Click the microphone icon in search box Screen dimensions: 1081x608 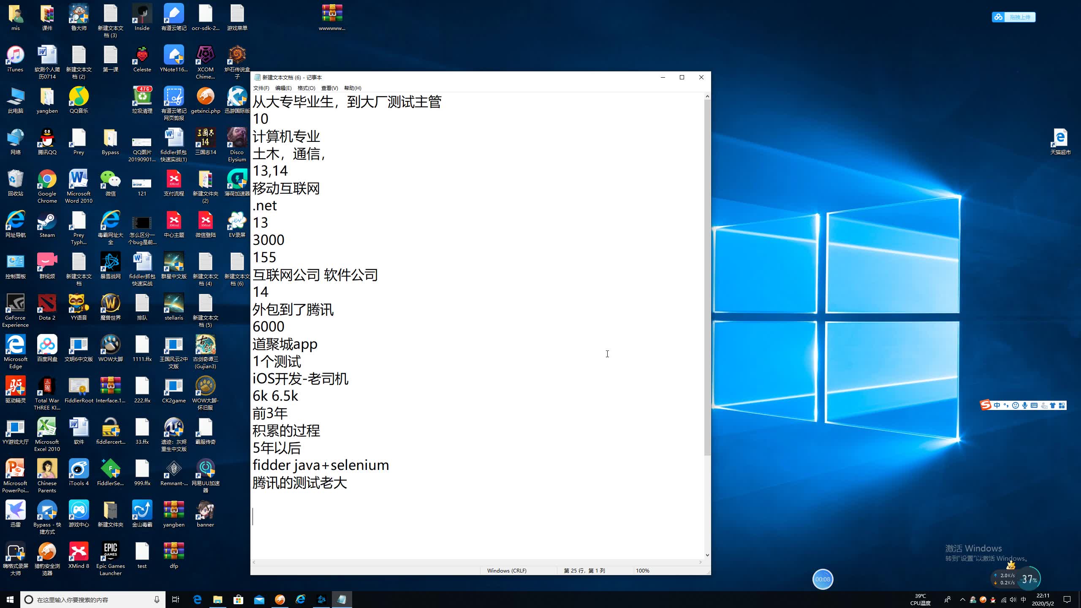[157, 600]
